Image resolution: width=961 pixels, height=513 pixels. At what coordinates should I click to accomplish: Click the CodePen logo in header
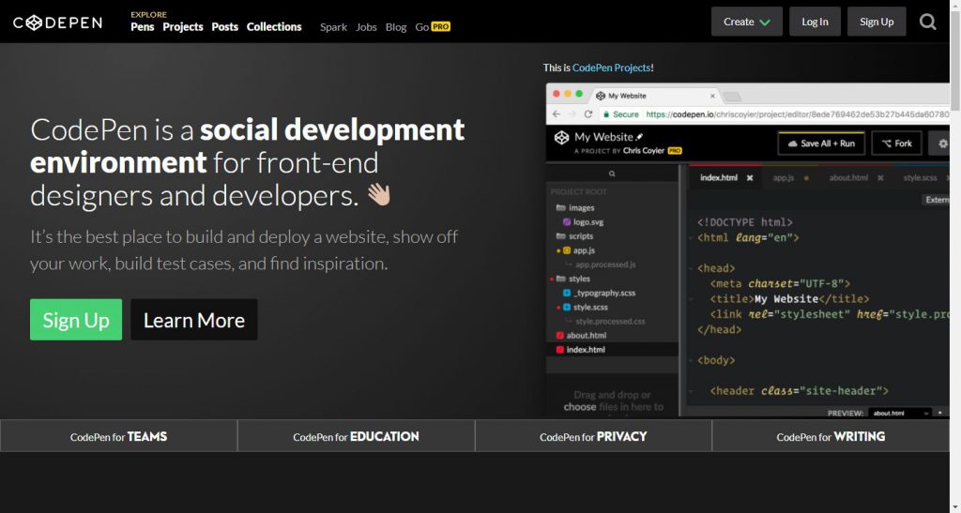click(x=57, y=23)
